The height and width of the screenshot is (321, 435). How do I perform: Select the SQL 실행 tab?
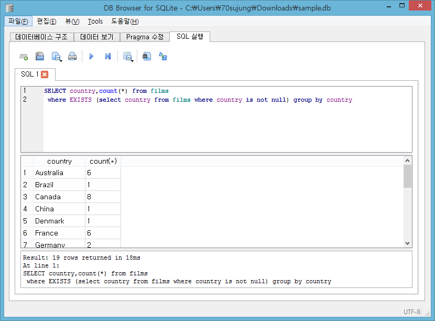(190, 36)
